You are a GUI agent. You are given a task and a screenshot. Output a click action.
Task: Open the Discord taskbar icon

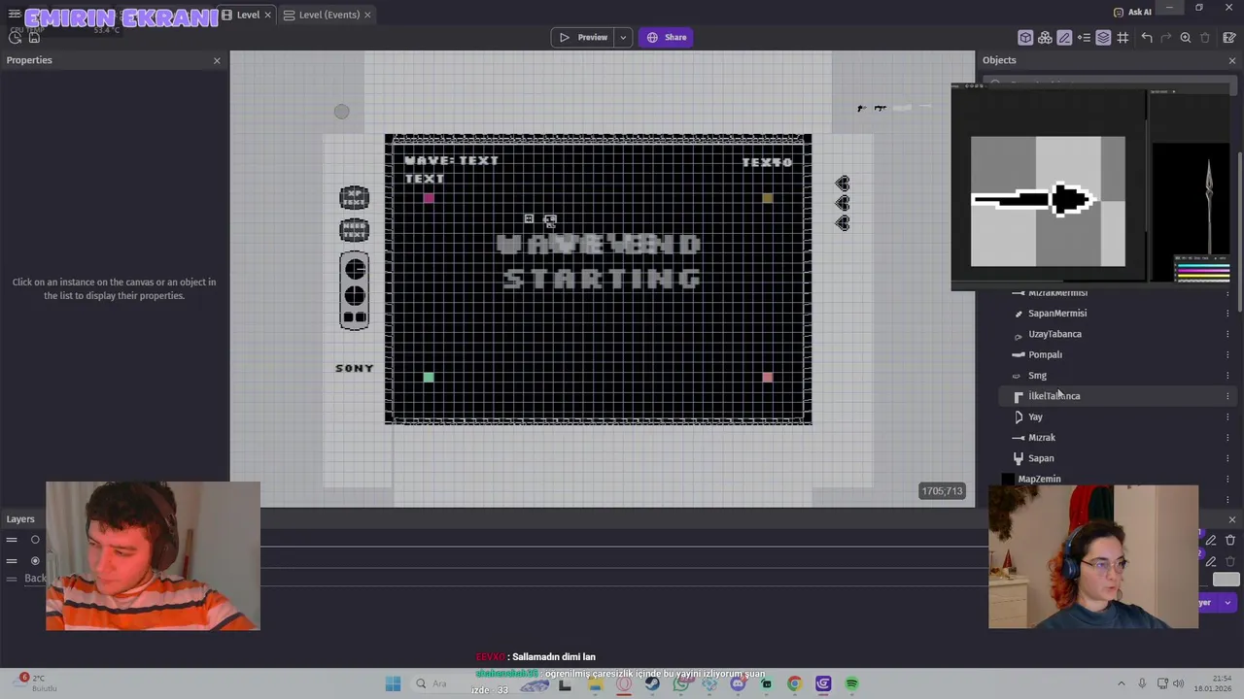pos(738,683)
